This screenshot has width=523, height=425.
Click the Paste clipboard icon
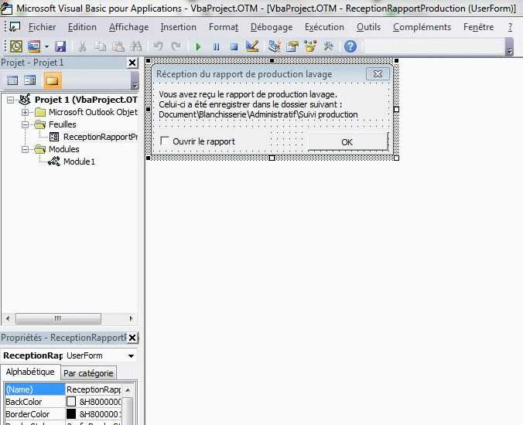click(118, 46)
